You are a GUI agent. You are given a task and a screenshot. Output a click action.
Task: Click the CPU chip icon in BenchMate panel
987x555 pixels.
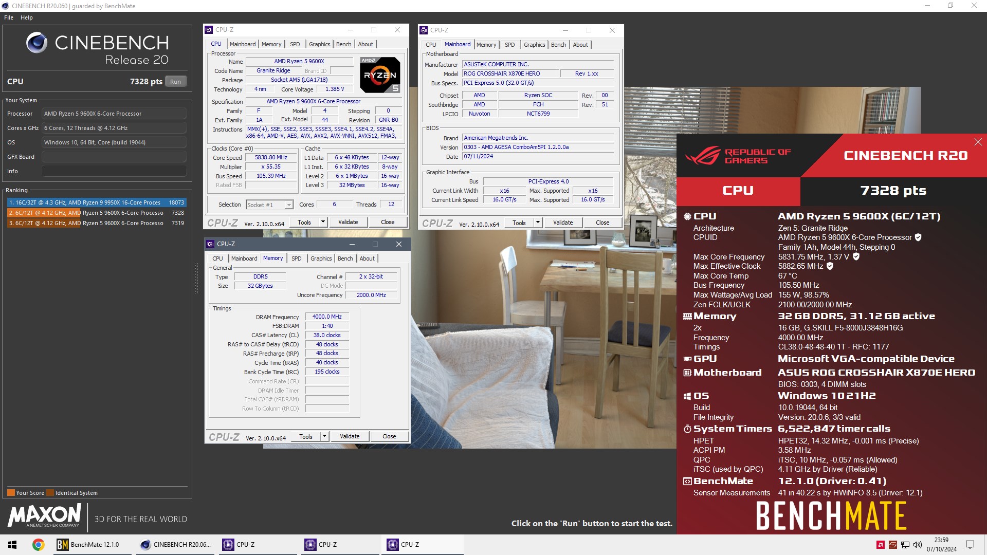[x=687, y=216]
